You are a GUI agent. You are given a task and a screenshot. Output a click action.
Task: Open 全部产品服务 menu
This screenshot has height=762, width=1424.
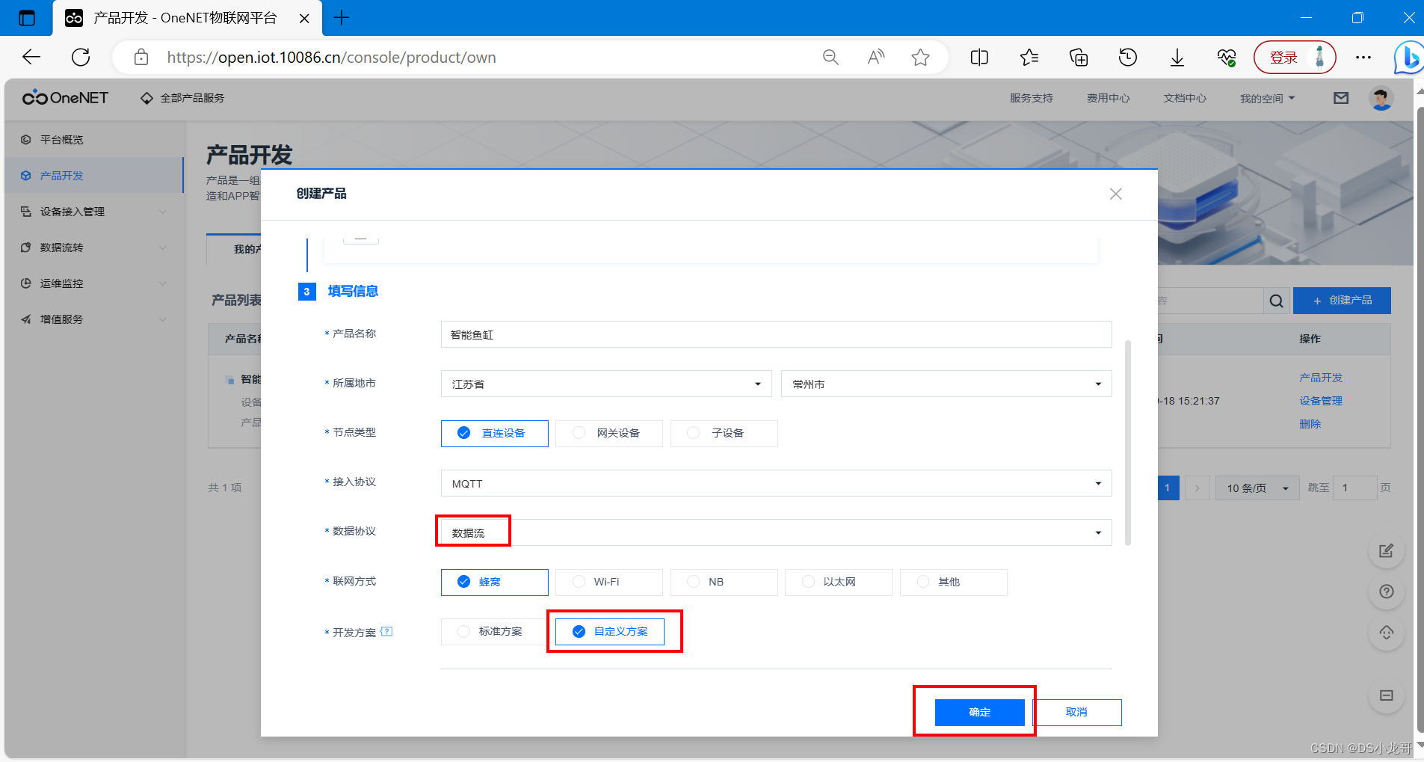click(182, 98)
